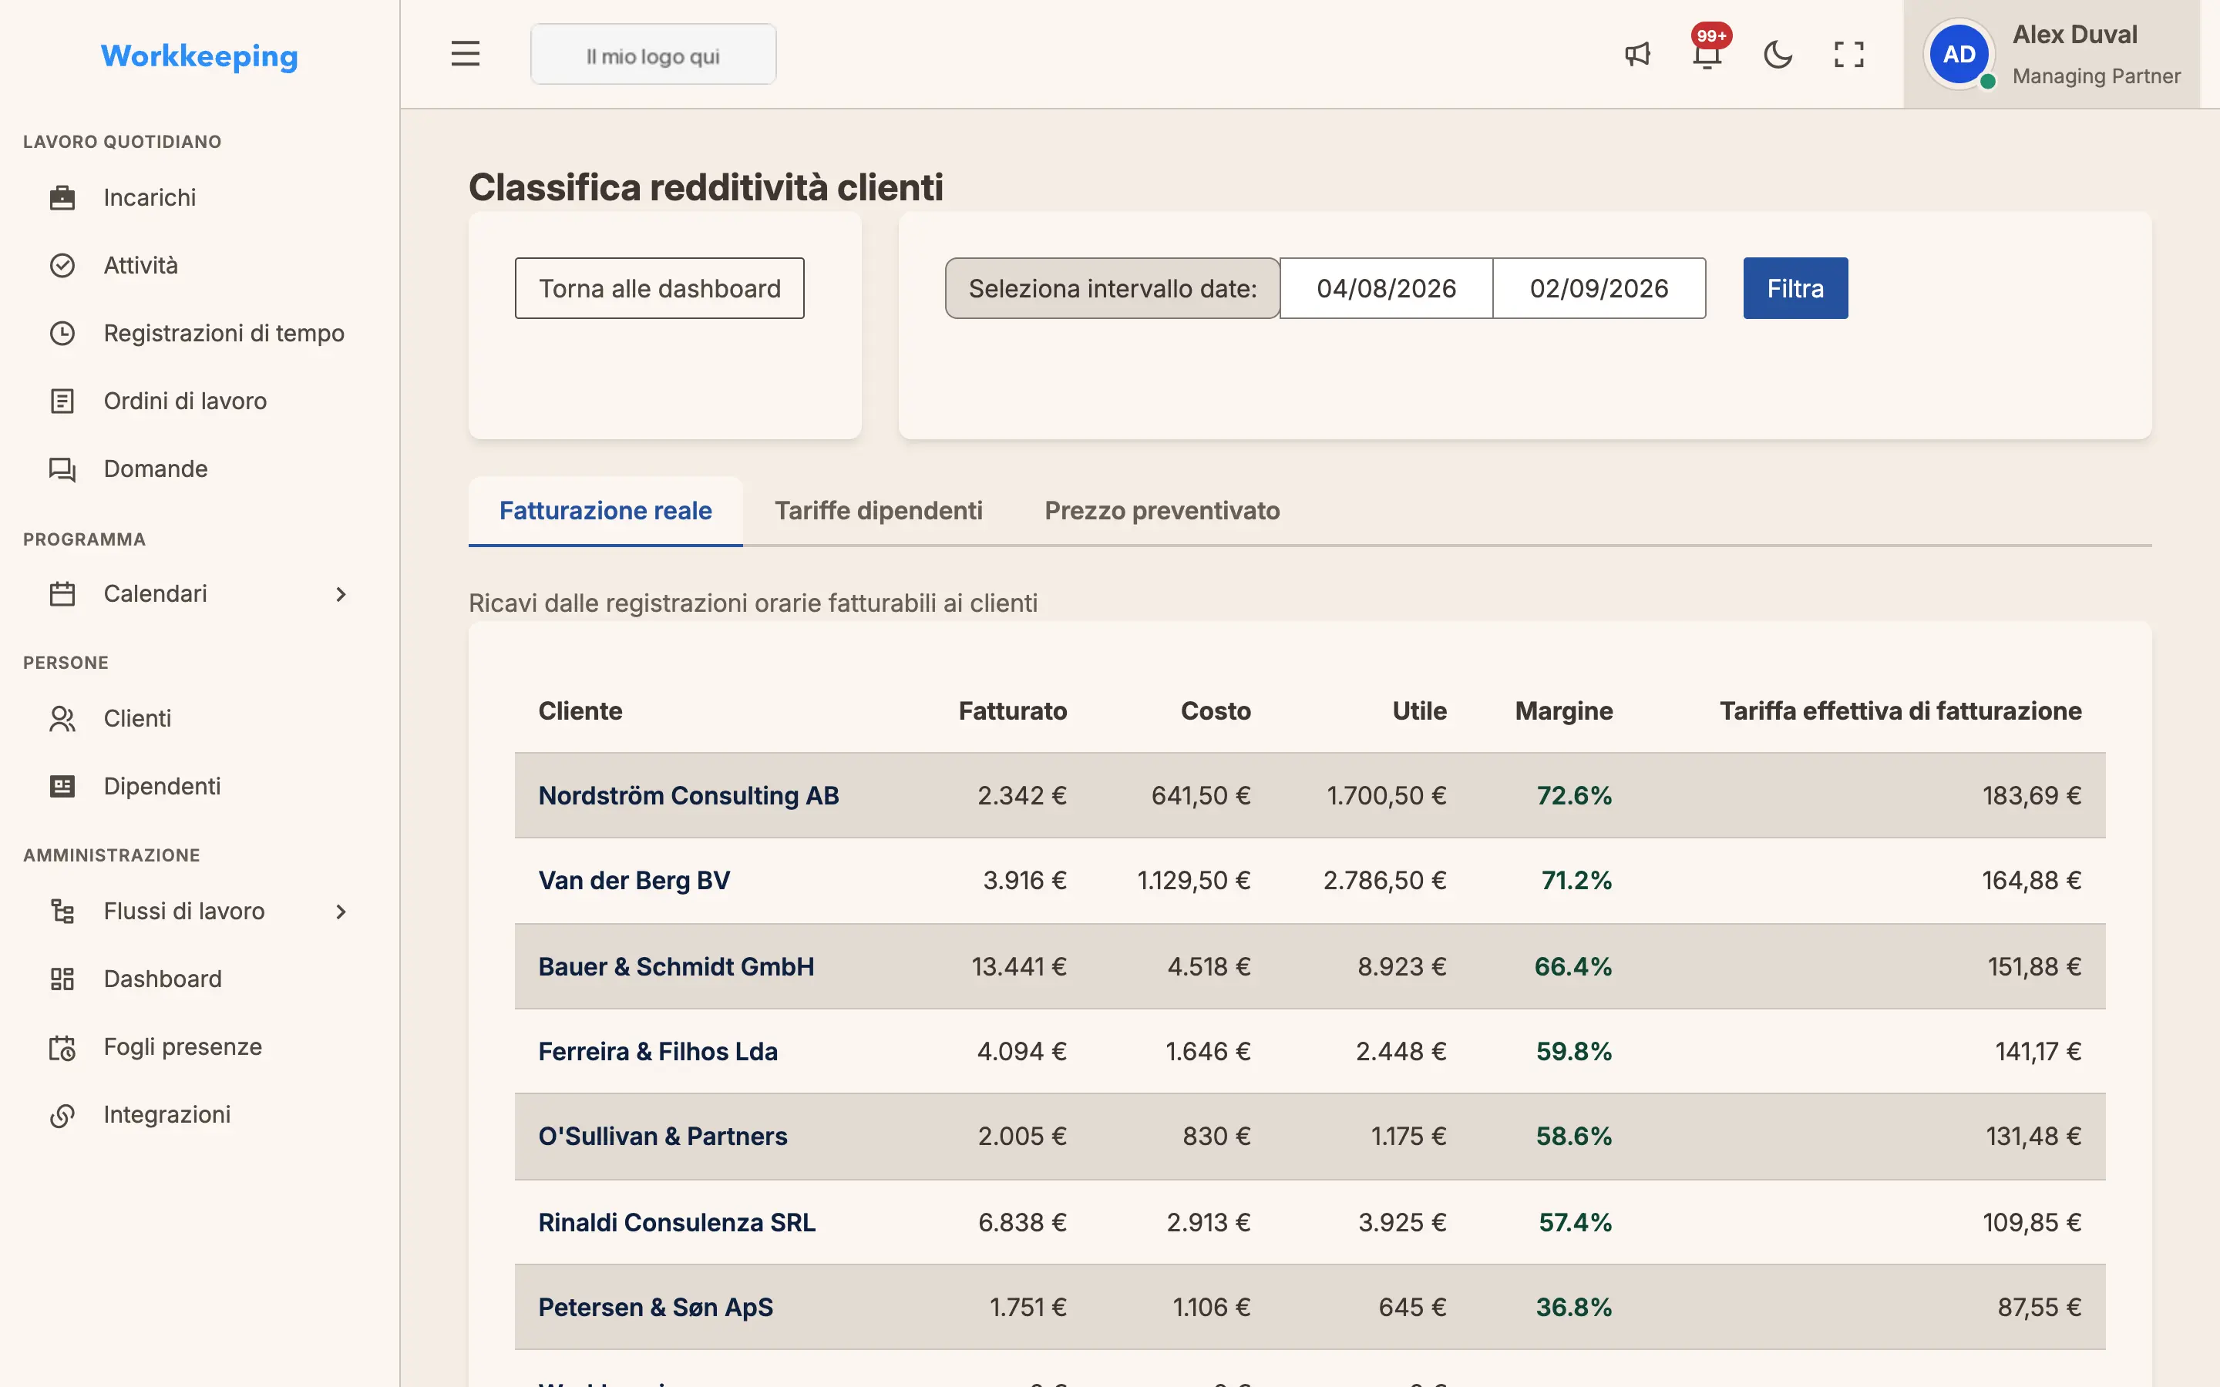Click Tariffa effettiva di fatturazione header
The width and height of the screenshot is (2220, 1387).
point(1900,711)
